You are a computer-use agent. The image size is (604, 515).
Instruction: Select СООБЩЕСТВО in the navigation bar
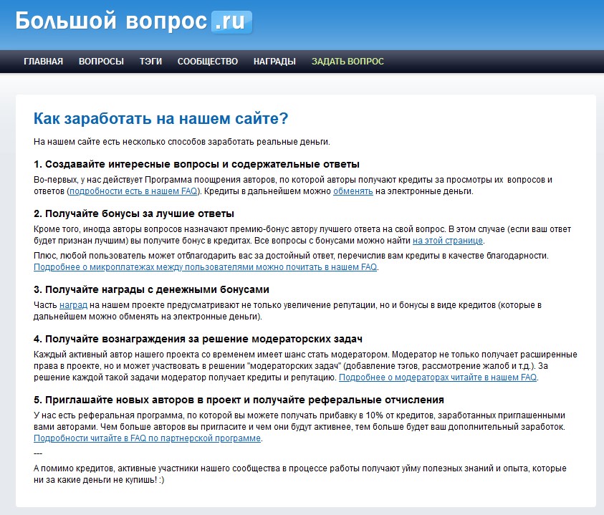coord(208,62)
